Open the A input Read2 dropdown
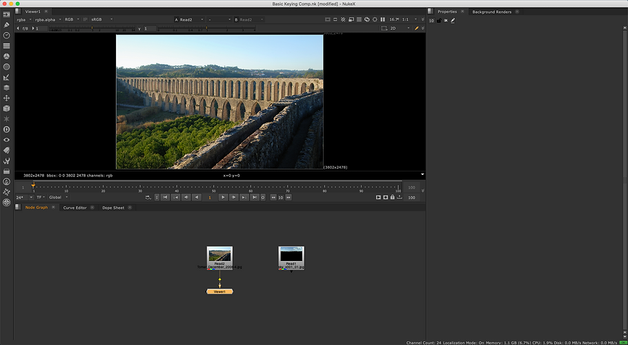This screenshot has height=345, width=628. click(x=191, y=19)
